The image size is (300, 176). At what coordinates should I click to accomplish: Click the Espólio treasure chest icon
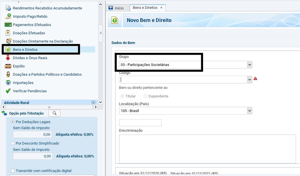[8, 66]
